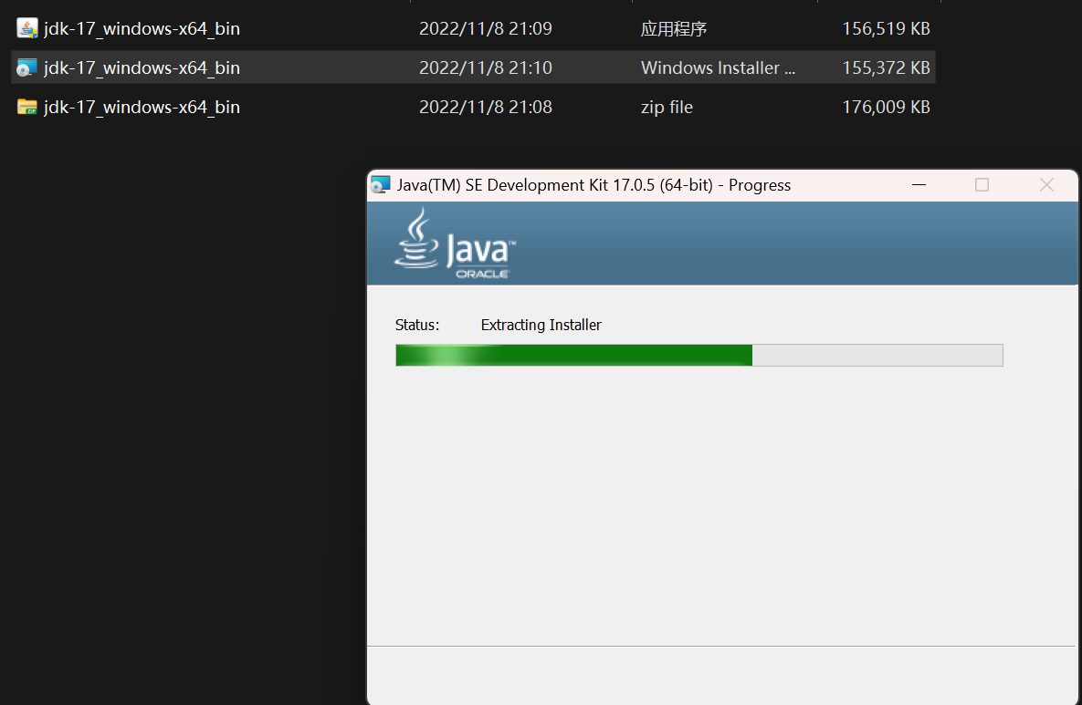Click the green installer progress bar
Image resolution: width=1082 pixels, height=705 pixels.
(699, 355)
